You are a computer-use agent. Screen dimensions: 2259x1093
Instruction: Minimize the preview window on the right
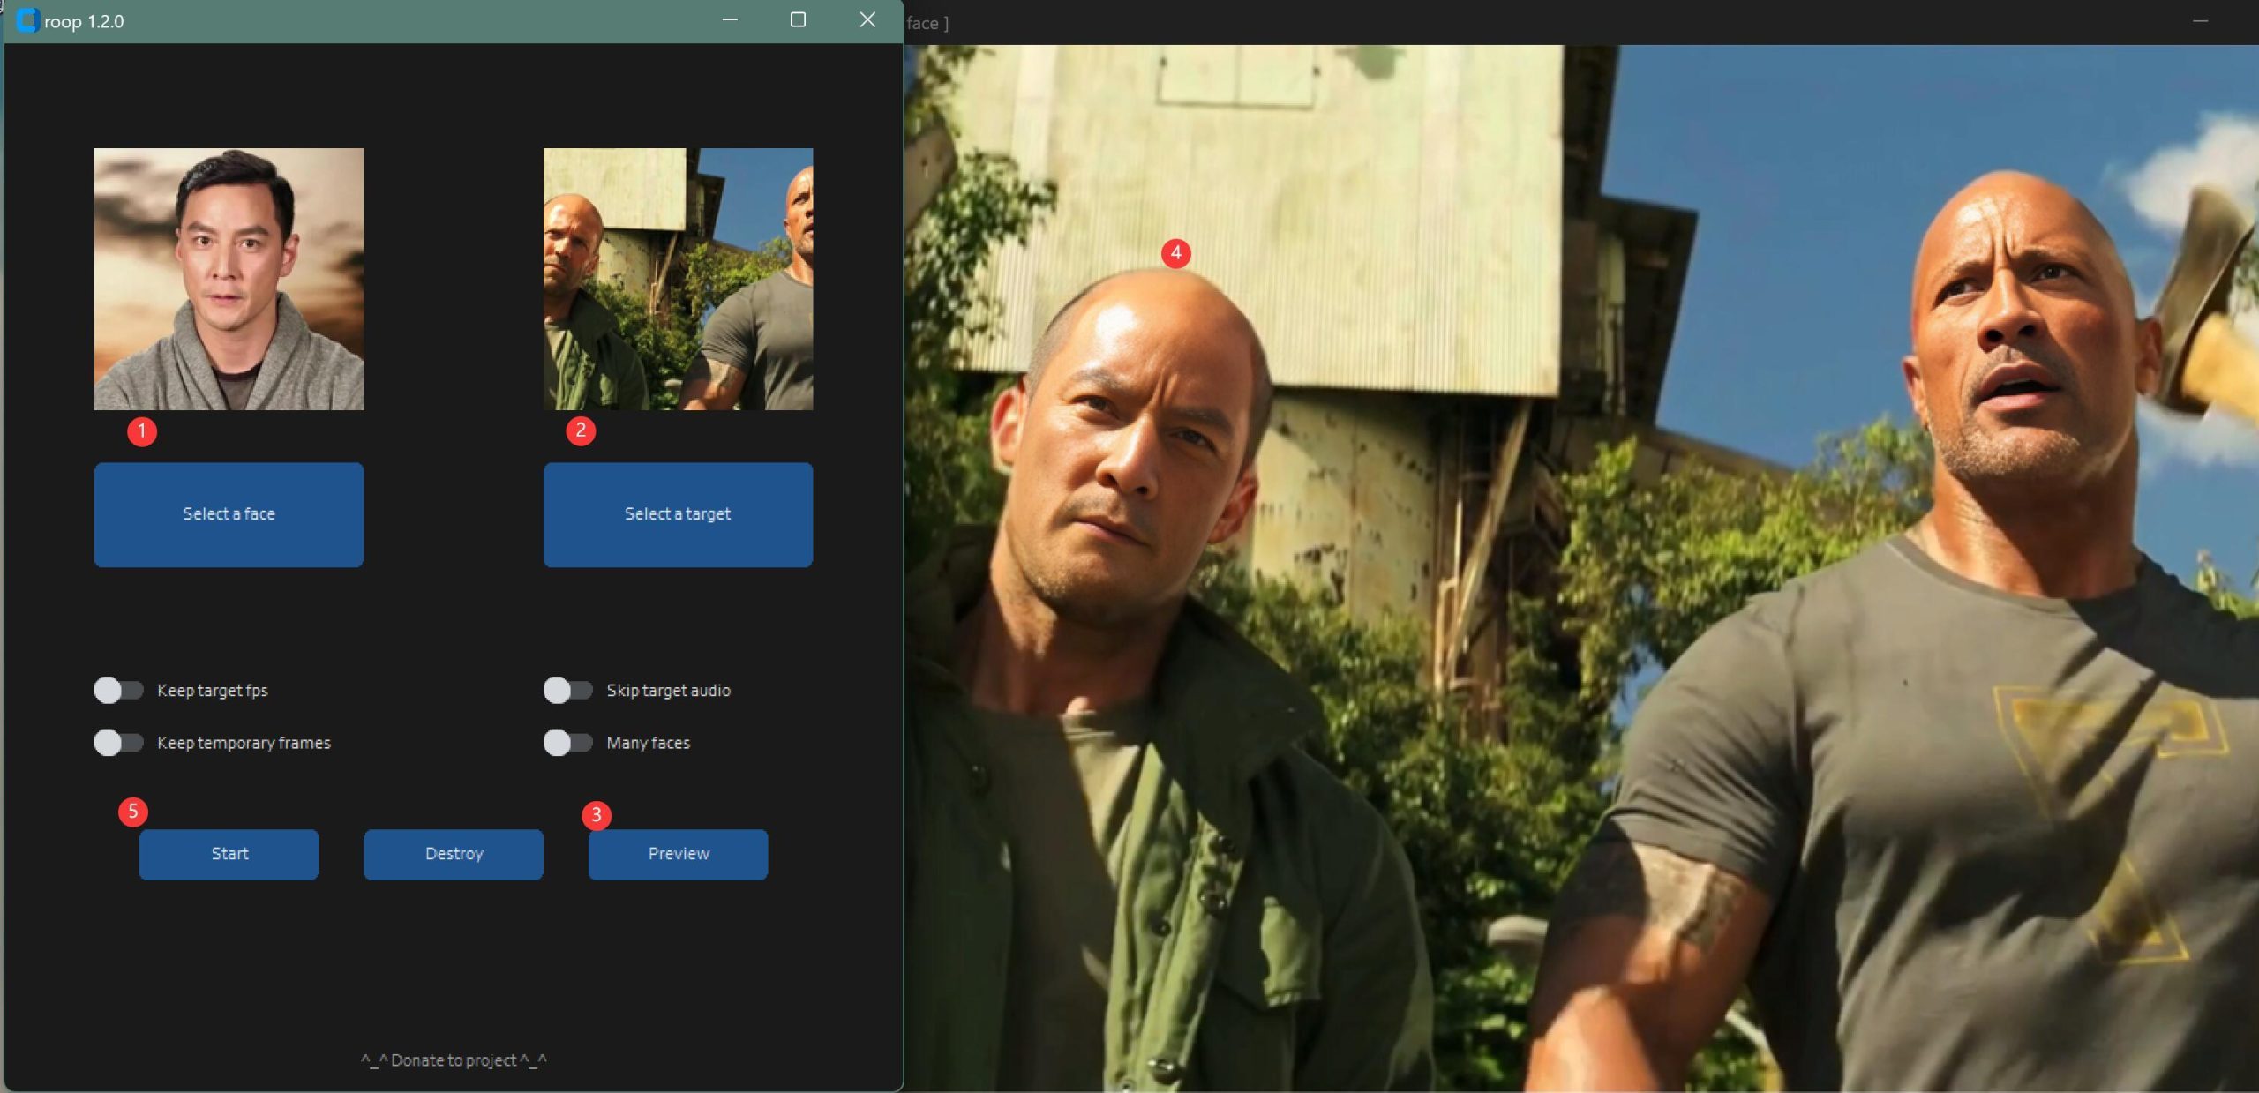(x=2200, y=21)
